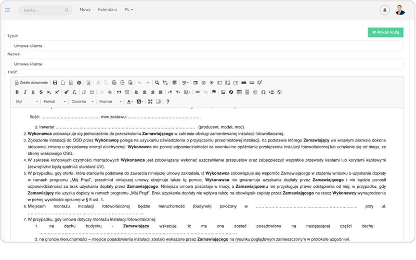This screenshot has height=260, width=416.
Task: Insert a table using the table icon
Action: 239,92
